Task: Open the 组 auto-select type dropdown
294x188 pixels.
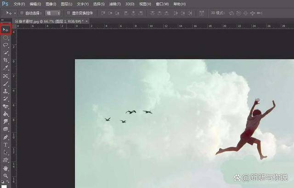Action: tap(53, 13)
